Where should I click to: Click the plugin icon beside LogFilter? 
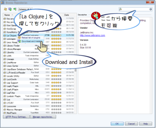click(5, 93)
